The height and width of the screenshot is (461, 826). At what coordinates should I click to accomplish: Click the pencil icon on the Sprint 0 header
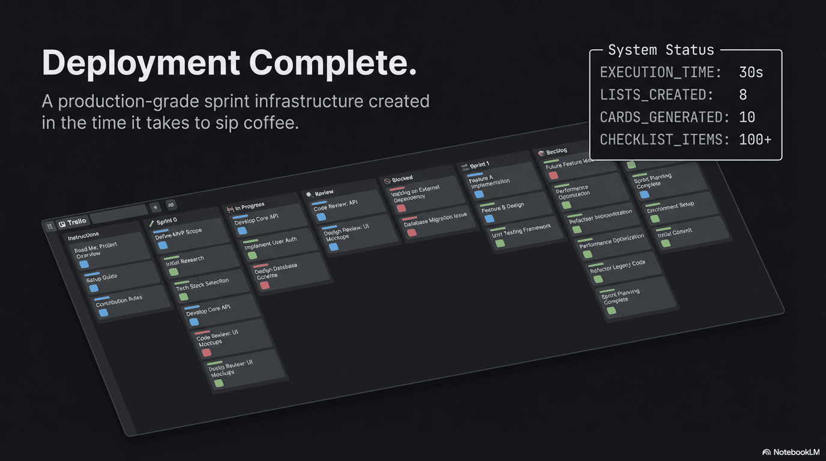[x=151, y=223]
